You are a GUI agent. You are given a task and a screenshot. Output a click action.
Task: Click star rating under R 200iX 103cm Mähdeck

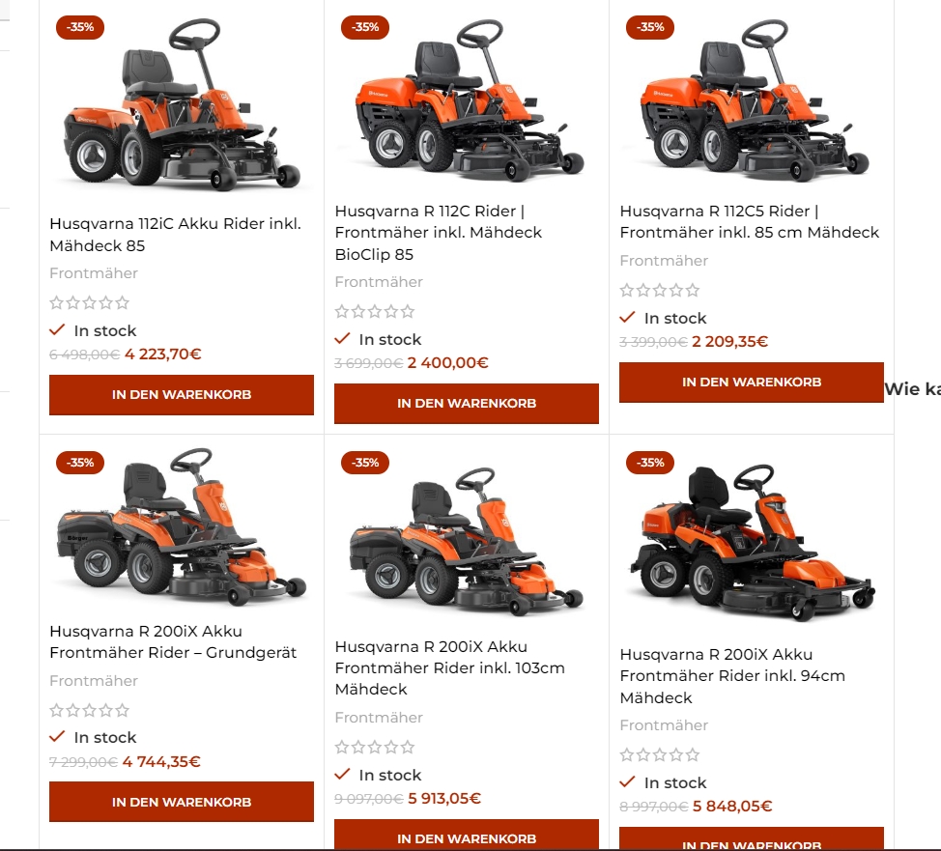click(x=375, y=748)
